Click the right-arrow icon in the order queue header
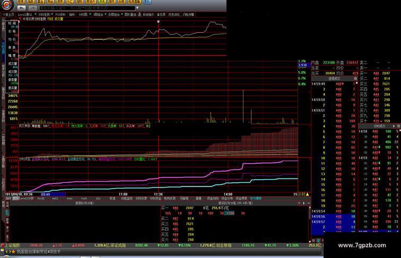This screenshot has height=258, width=401. pyautogui.click(x=304, y=203)
